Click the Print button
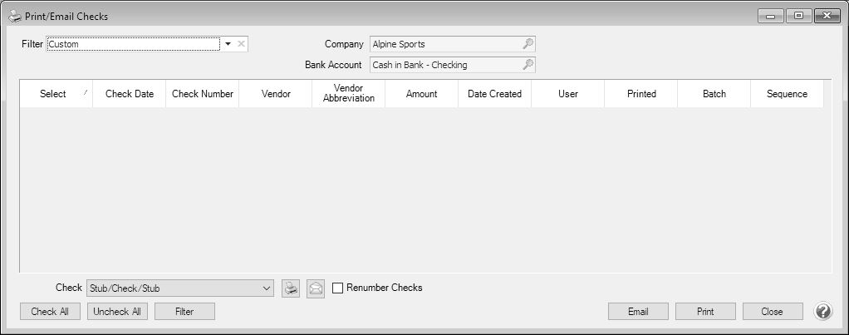Viewport: 849px width, 335px height. tap(704, 312)
